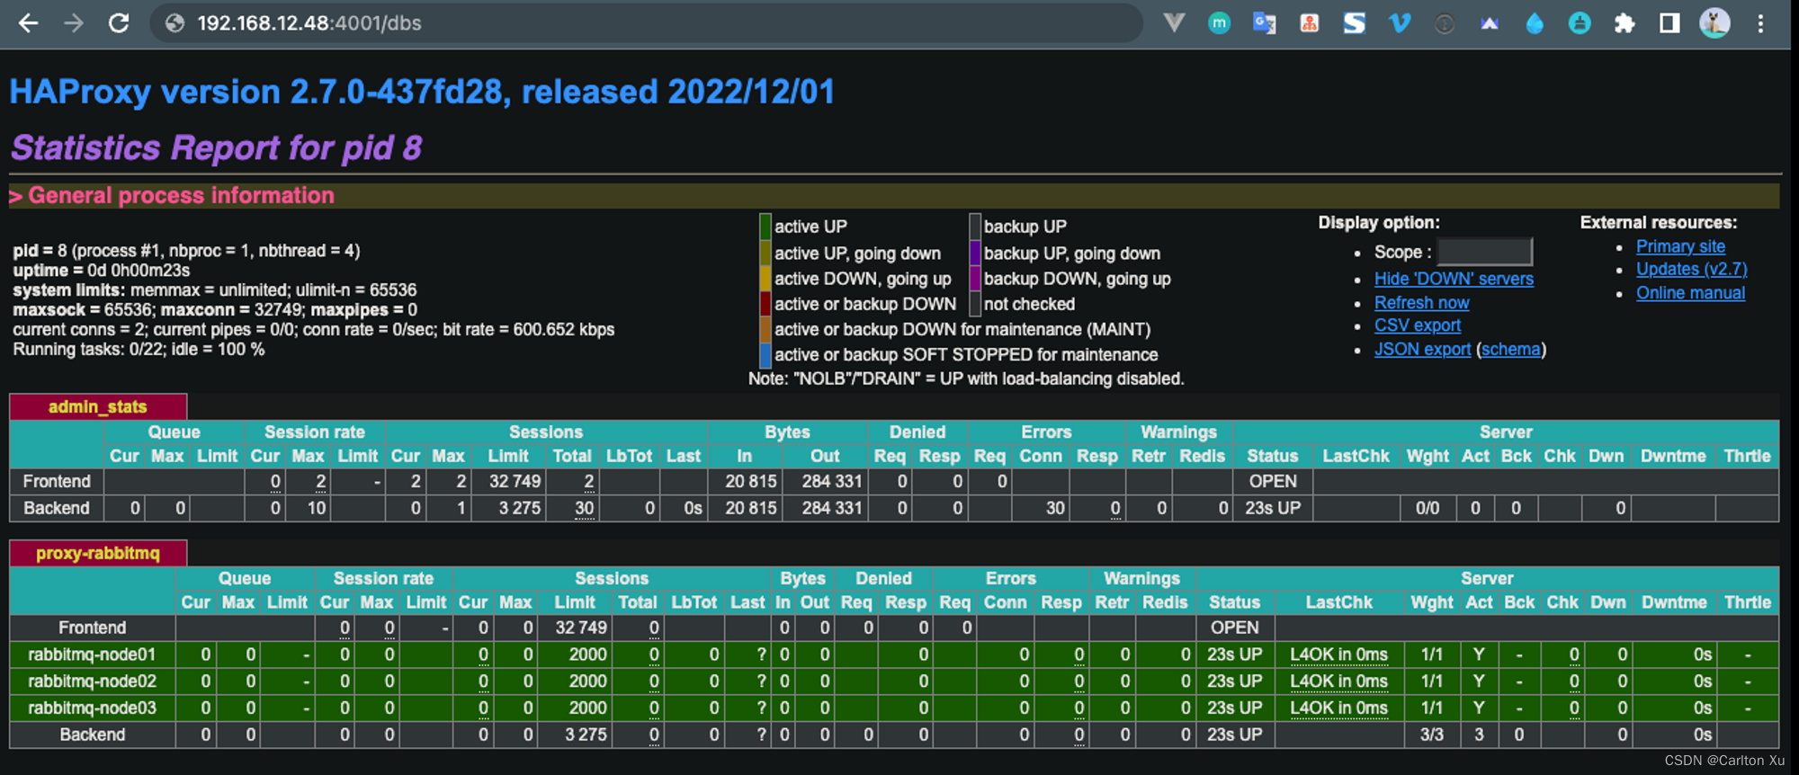Click admin_stats Backend 23s UP status

point(1273,508)
